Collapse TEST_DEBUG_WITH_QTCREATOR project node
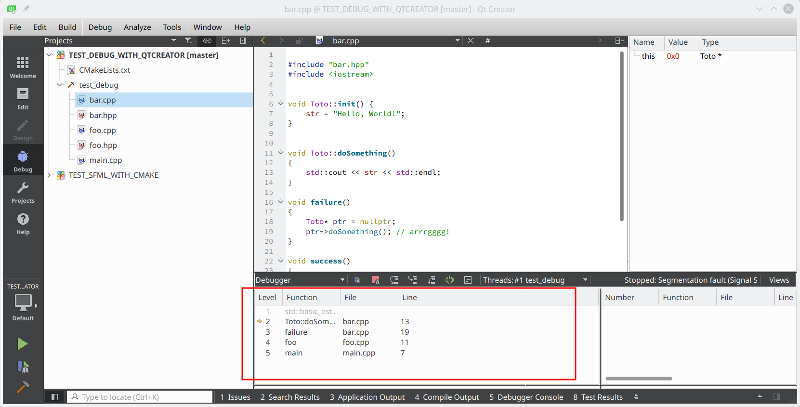 [x=49, y=55]
